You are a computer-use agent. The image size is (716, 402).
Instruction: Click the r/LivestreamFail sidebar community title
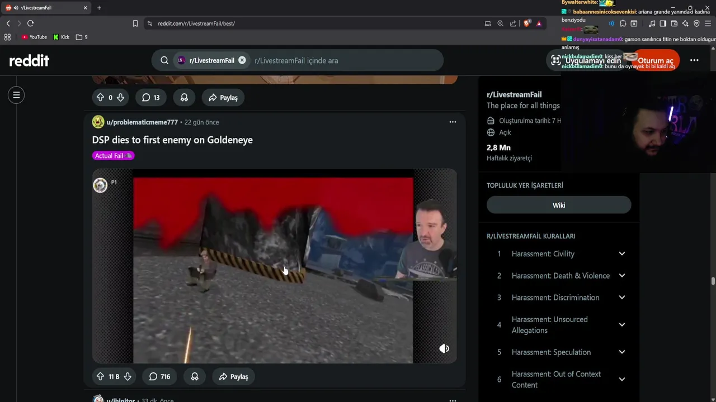pos(514,94)
